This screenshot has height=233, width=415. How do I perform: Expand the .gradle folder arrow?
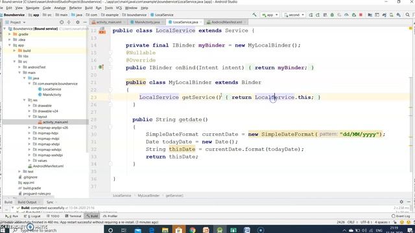click(10, 34)
